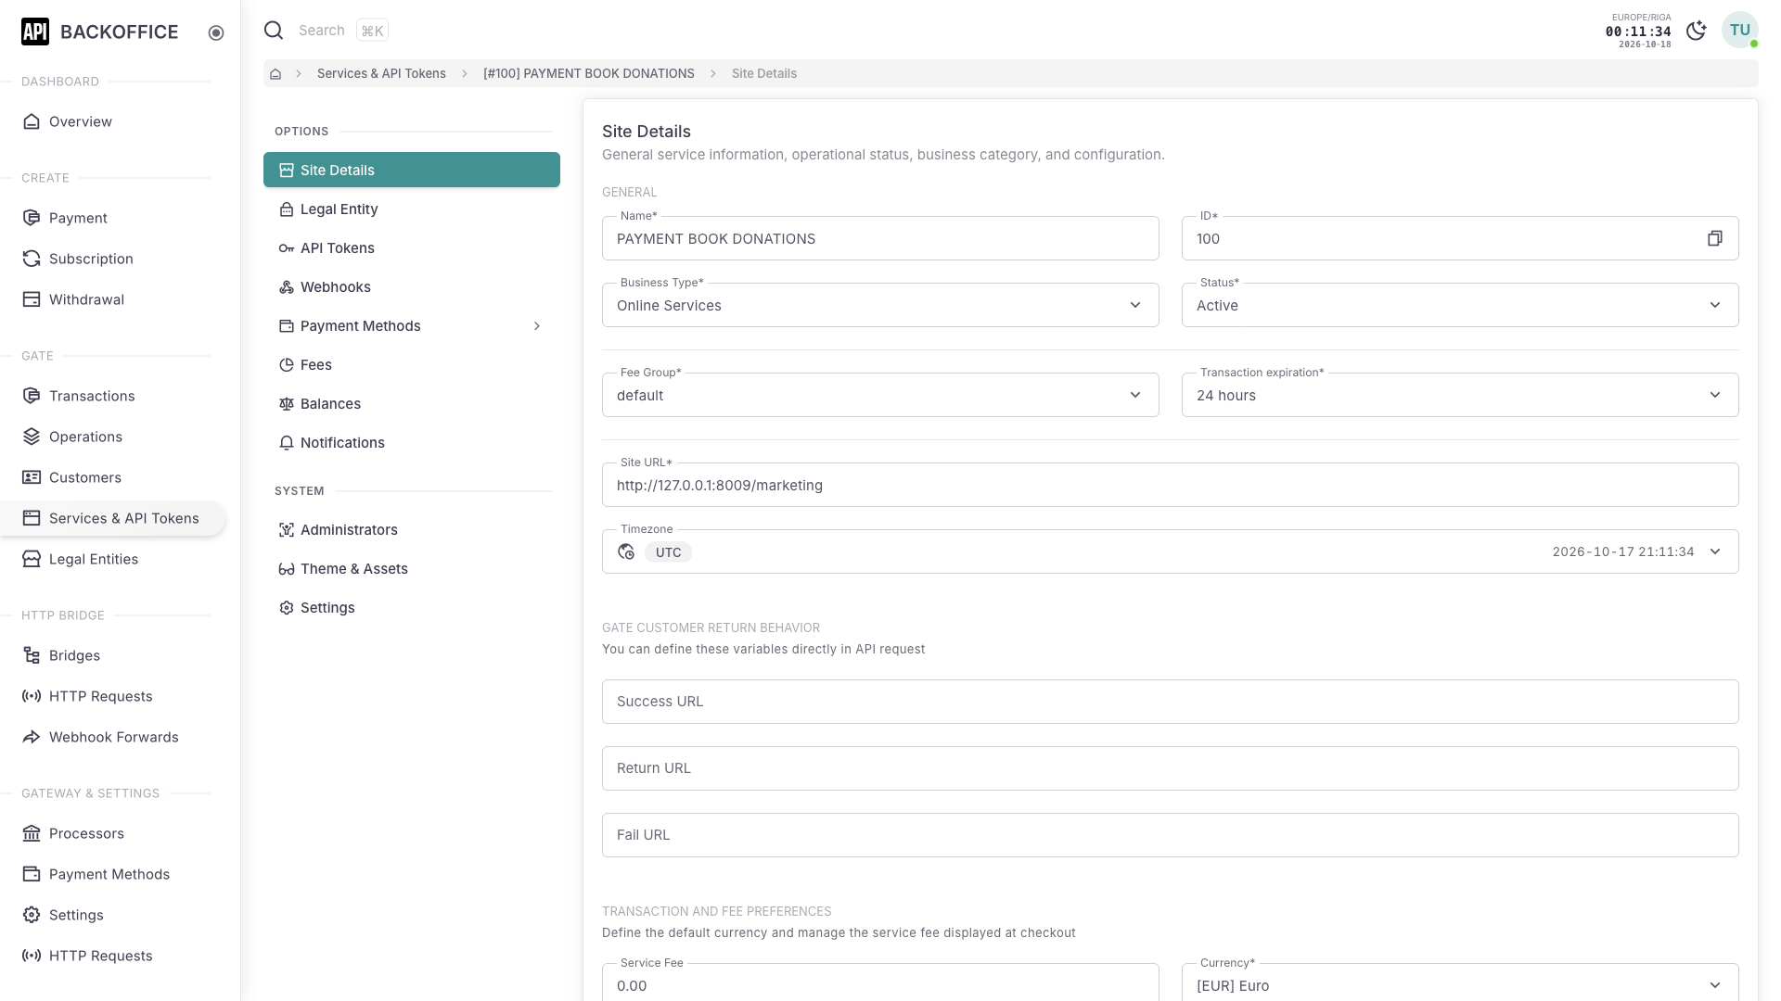Click the API Backoffice logo
Image resolution: width=1781 pixels, height=1001 pixels.
pyautogui.click(x=99, y=32)
